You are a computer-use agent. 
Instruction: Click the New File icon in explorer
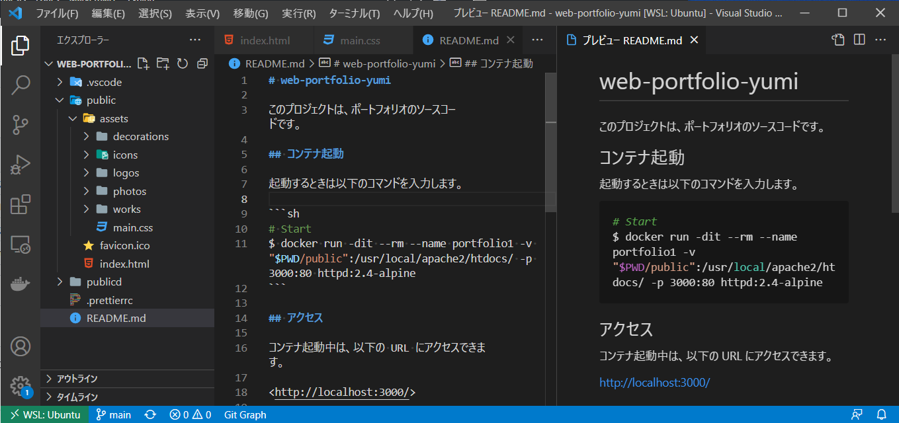coord(143,63)
